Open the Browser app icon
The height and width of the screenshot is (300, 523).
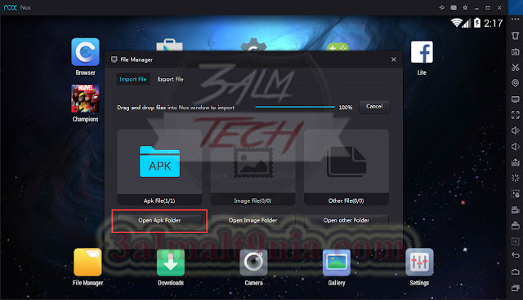click(x=85, y=52)
